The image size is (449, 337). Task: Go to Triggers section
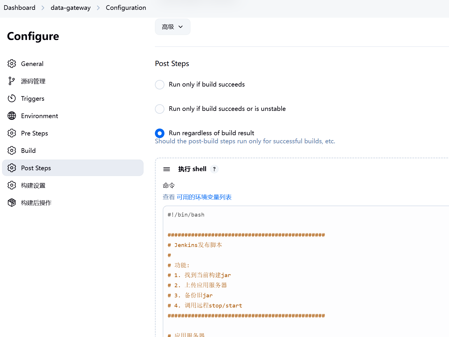(x=73, y=98)
